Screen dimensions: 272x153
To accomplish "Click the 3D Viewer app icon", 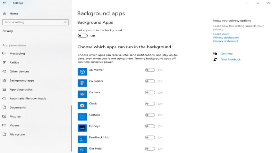I will (x=82, y=71).
